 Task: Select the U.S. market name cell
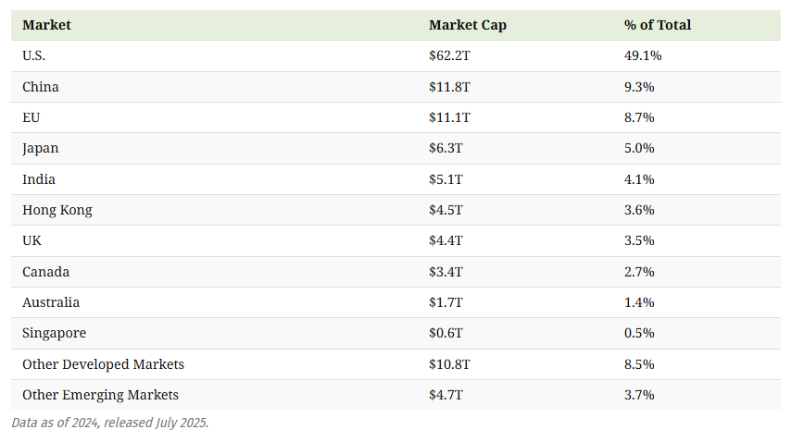pos(34,55)
